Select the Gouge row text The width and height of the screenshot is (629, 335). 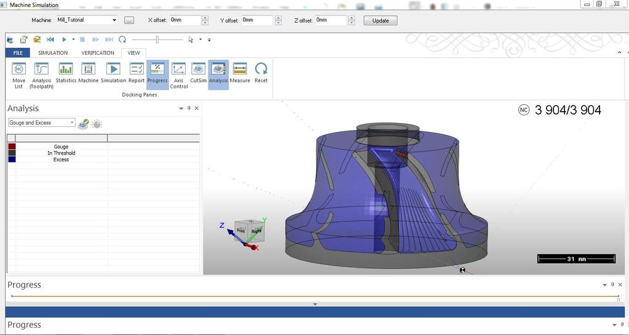[61, 147]
